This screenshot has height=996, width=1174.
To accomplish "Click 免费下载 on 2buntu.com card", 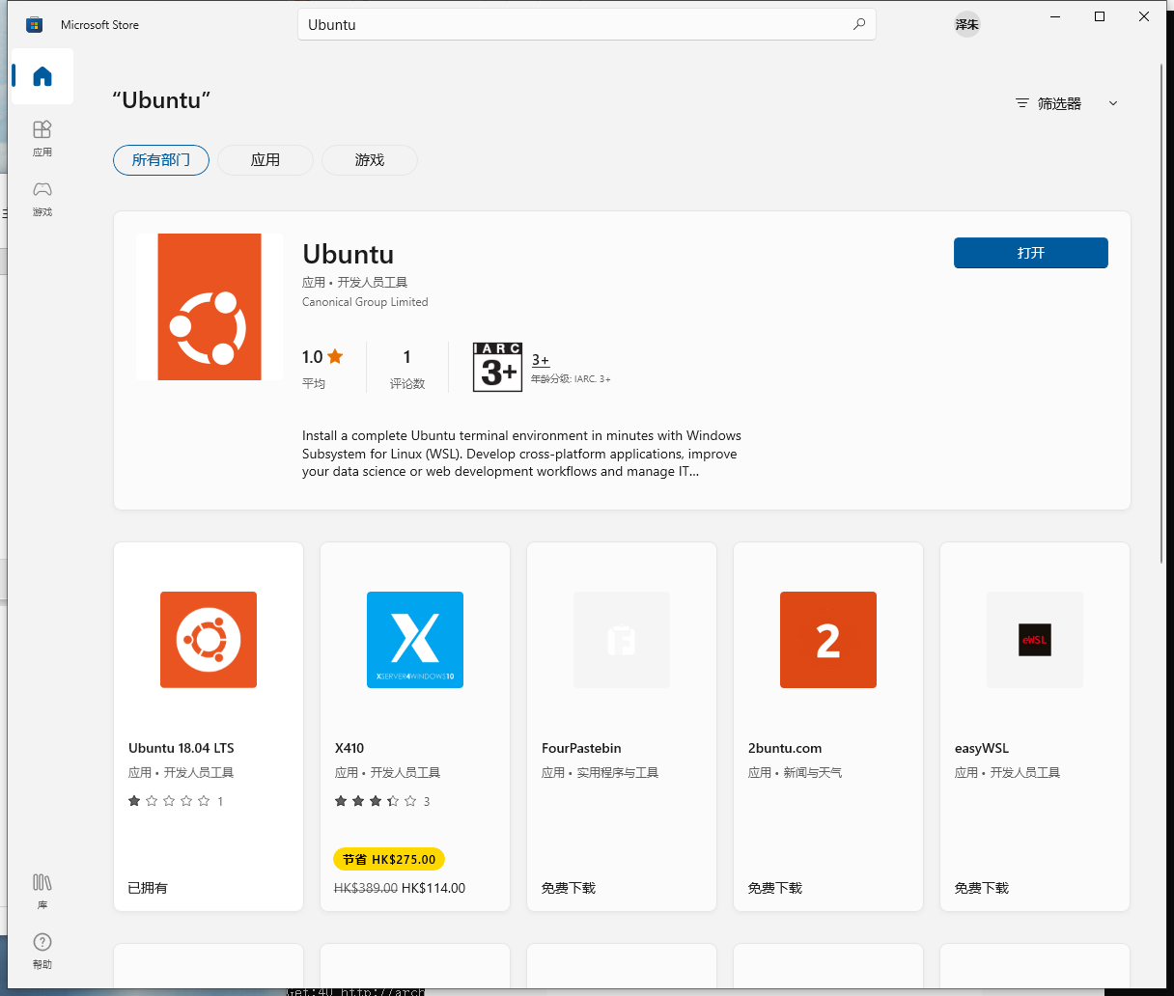I will click(x=775, y=888).
